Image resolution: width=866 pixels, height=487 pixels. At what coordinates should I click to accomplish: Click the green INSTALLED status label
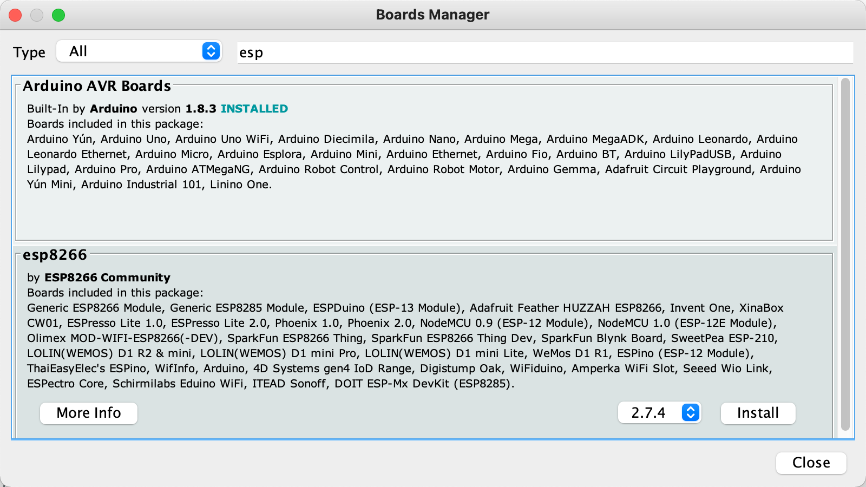(254, 109)
